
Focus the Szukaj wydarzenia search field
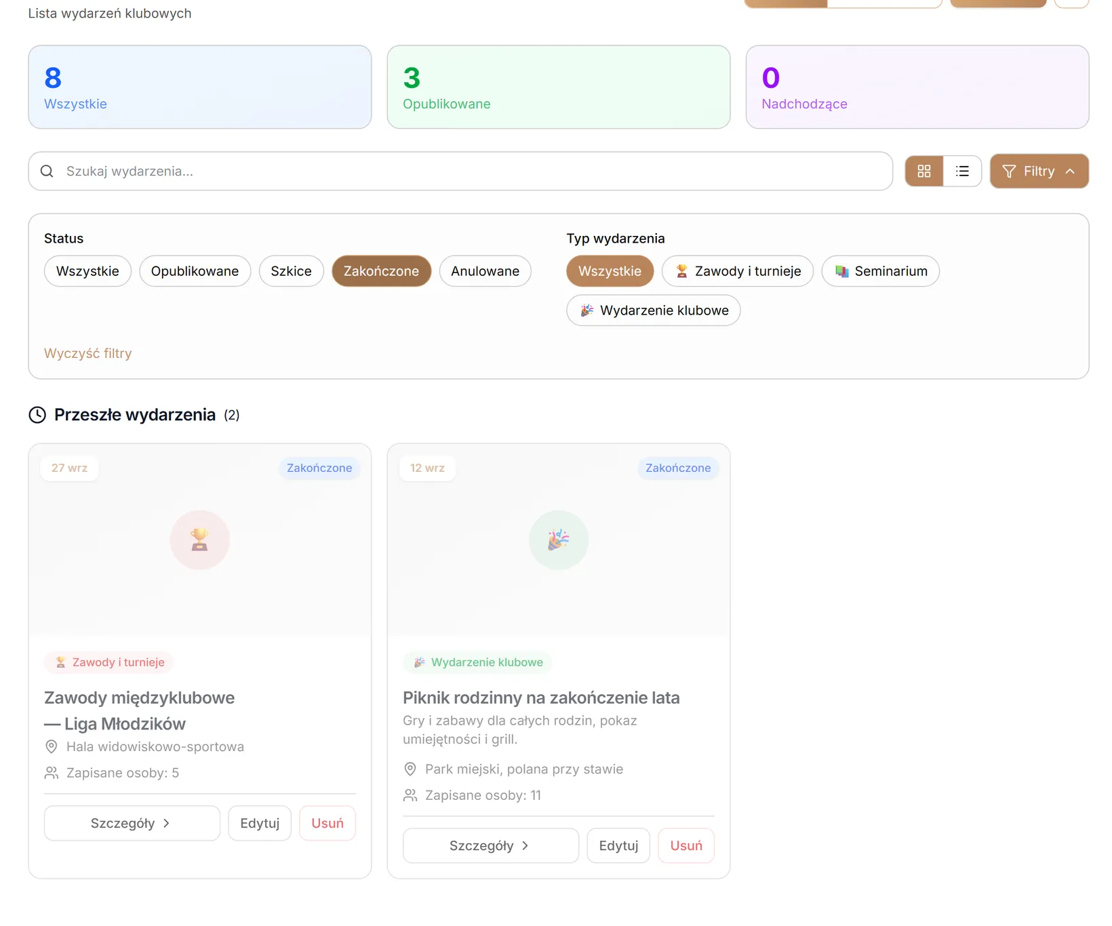pyautogui.click(x=460, y=172)
